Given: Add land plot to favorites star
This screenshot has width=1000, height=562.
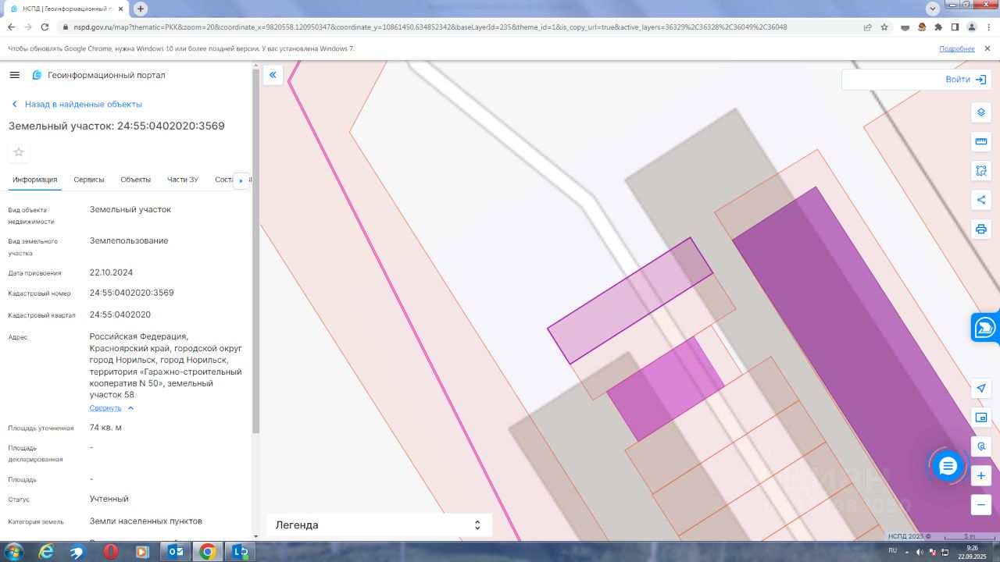Looking at the screenshot, I should (19, 151).
